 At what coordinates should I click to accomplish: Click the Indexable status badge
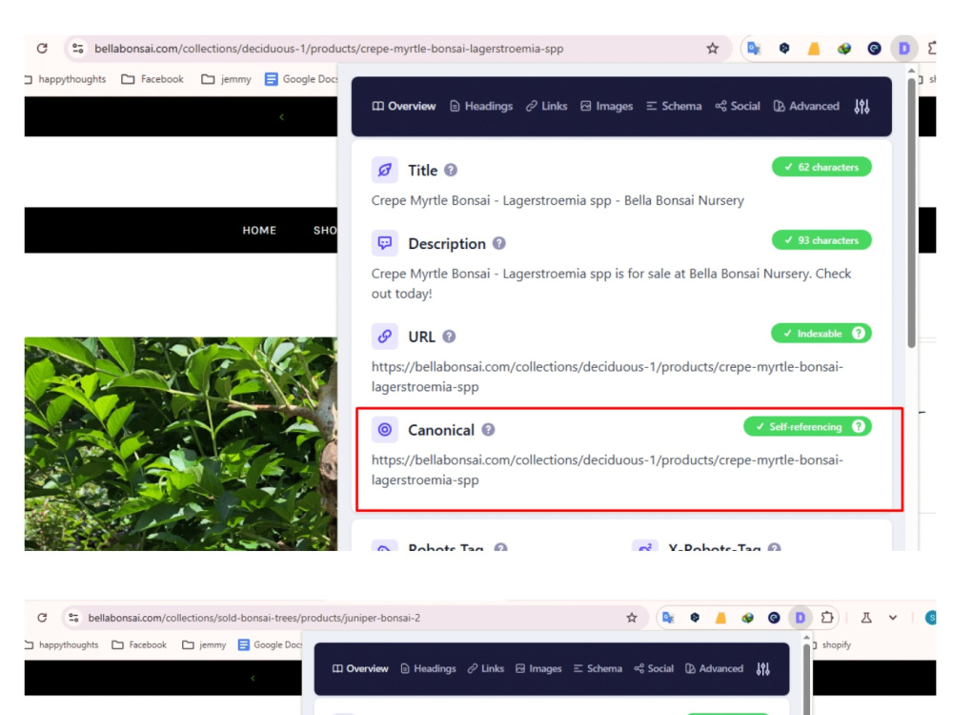821,333
